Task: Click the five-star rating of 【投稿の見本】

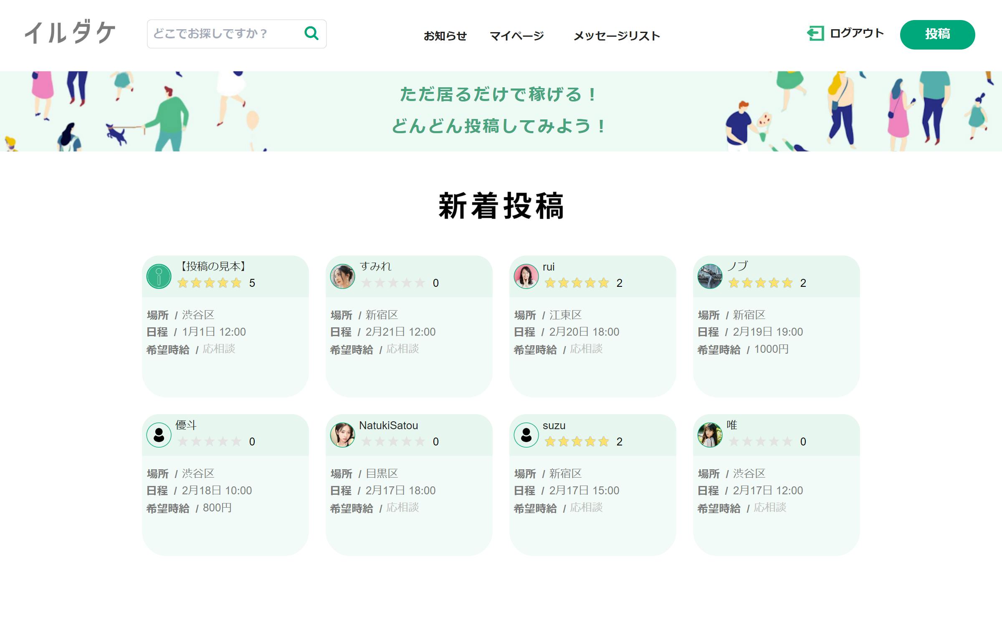Action: (x=210, y=283)
